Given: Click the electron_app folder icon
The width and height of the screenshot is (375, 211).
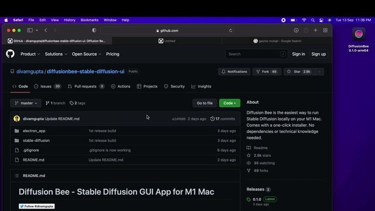Looking at the screenshot, I should click(16, 131).
